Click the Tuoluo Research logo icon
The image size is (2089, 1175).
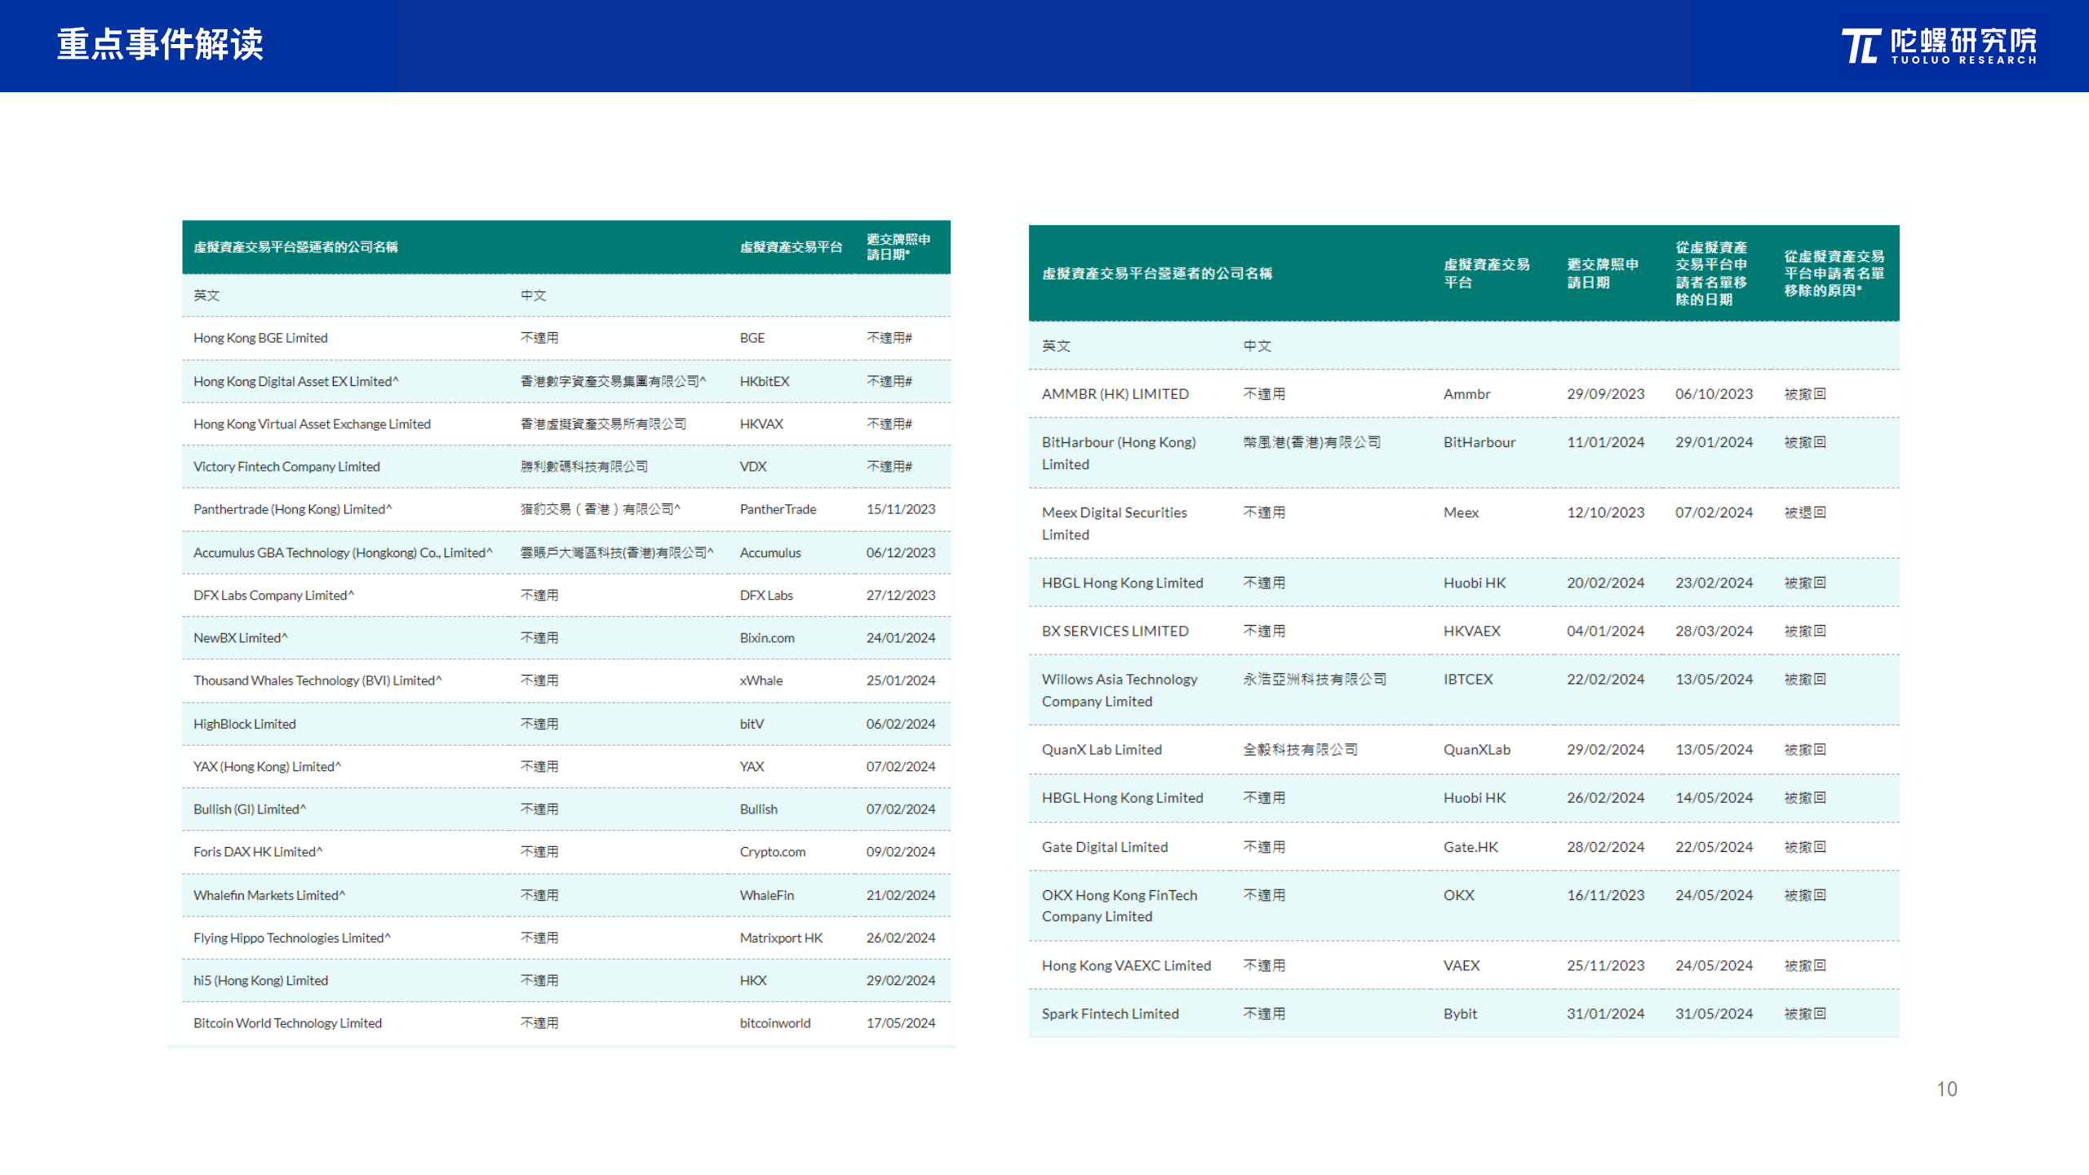1861,46
